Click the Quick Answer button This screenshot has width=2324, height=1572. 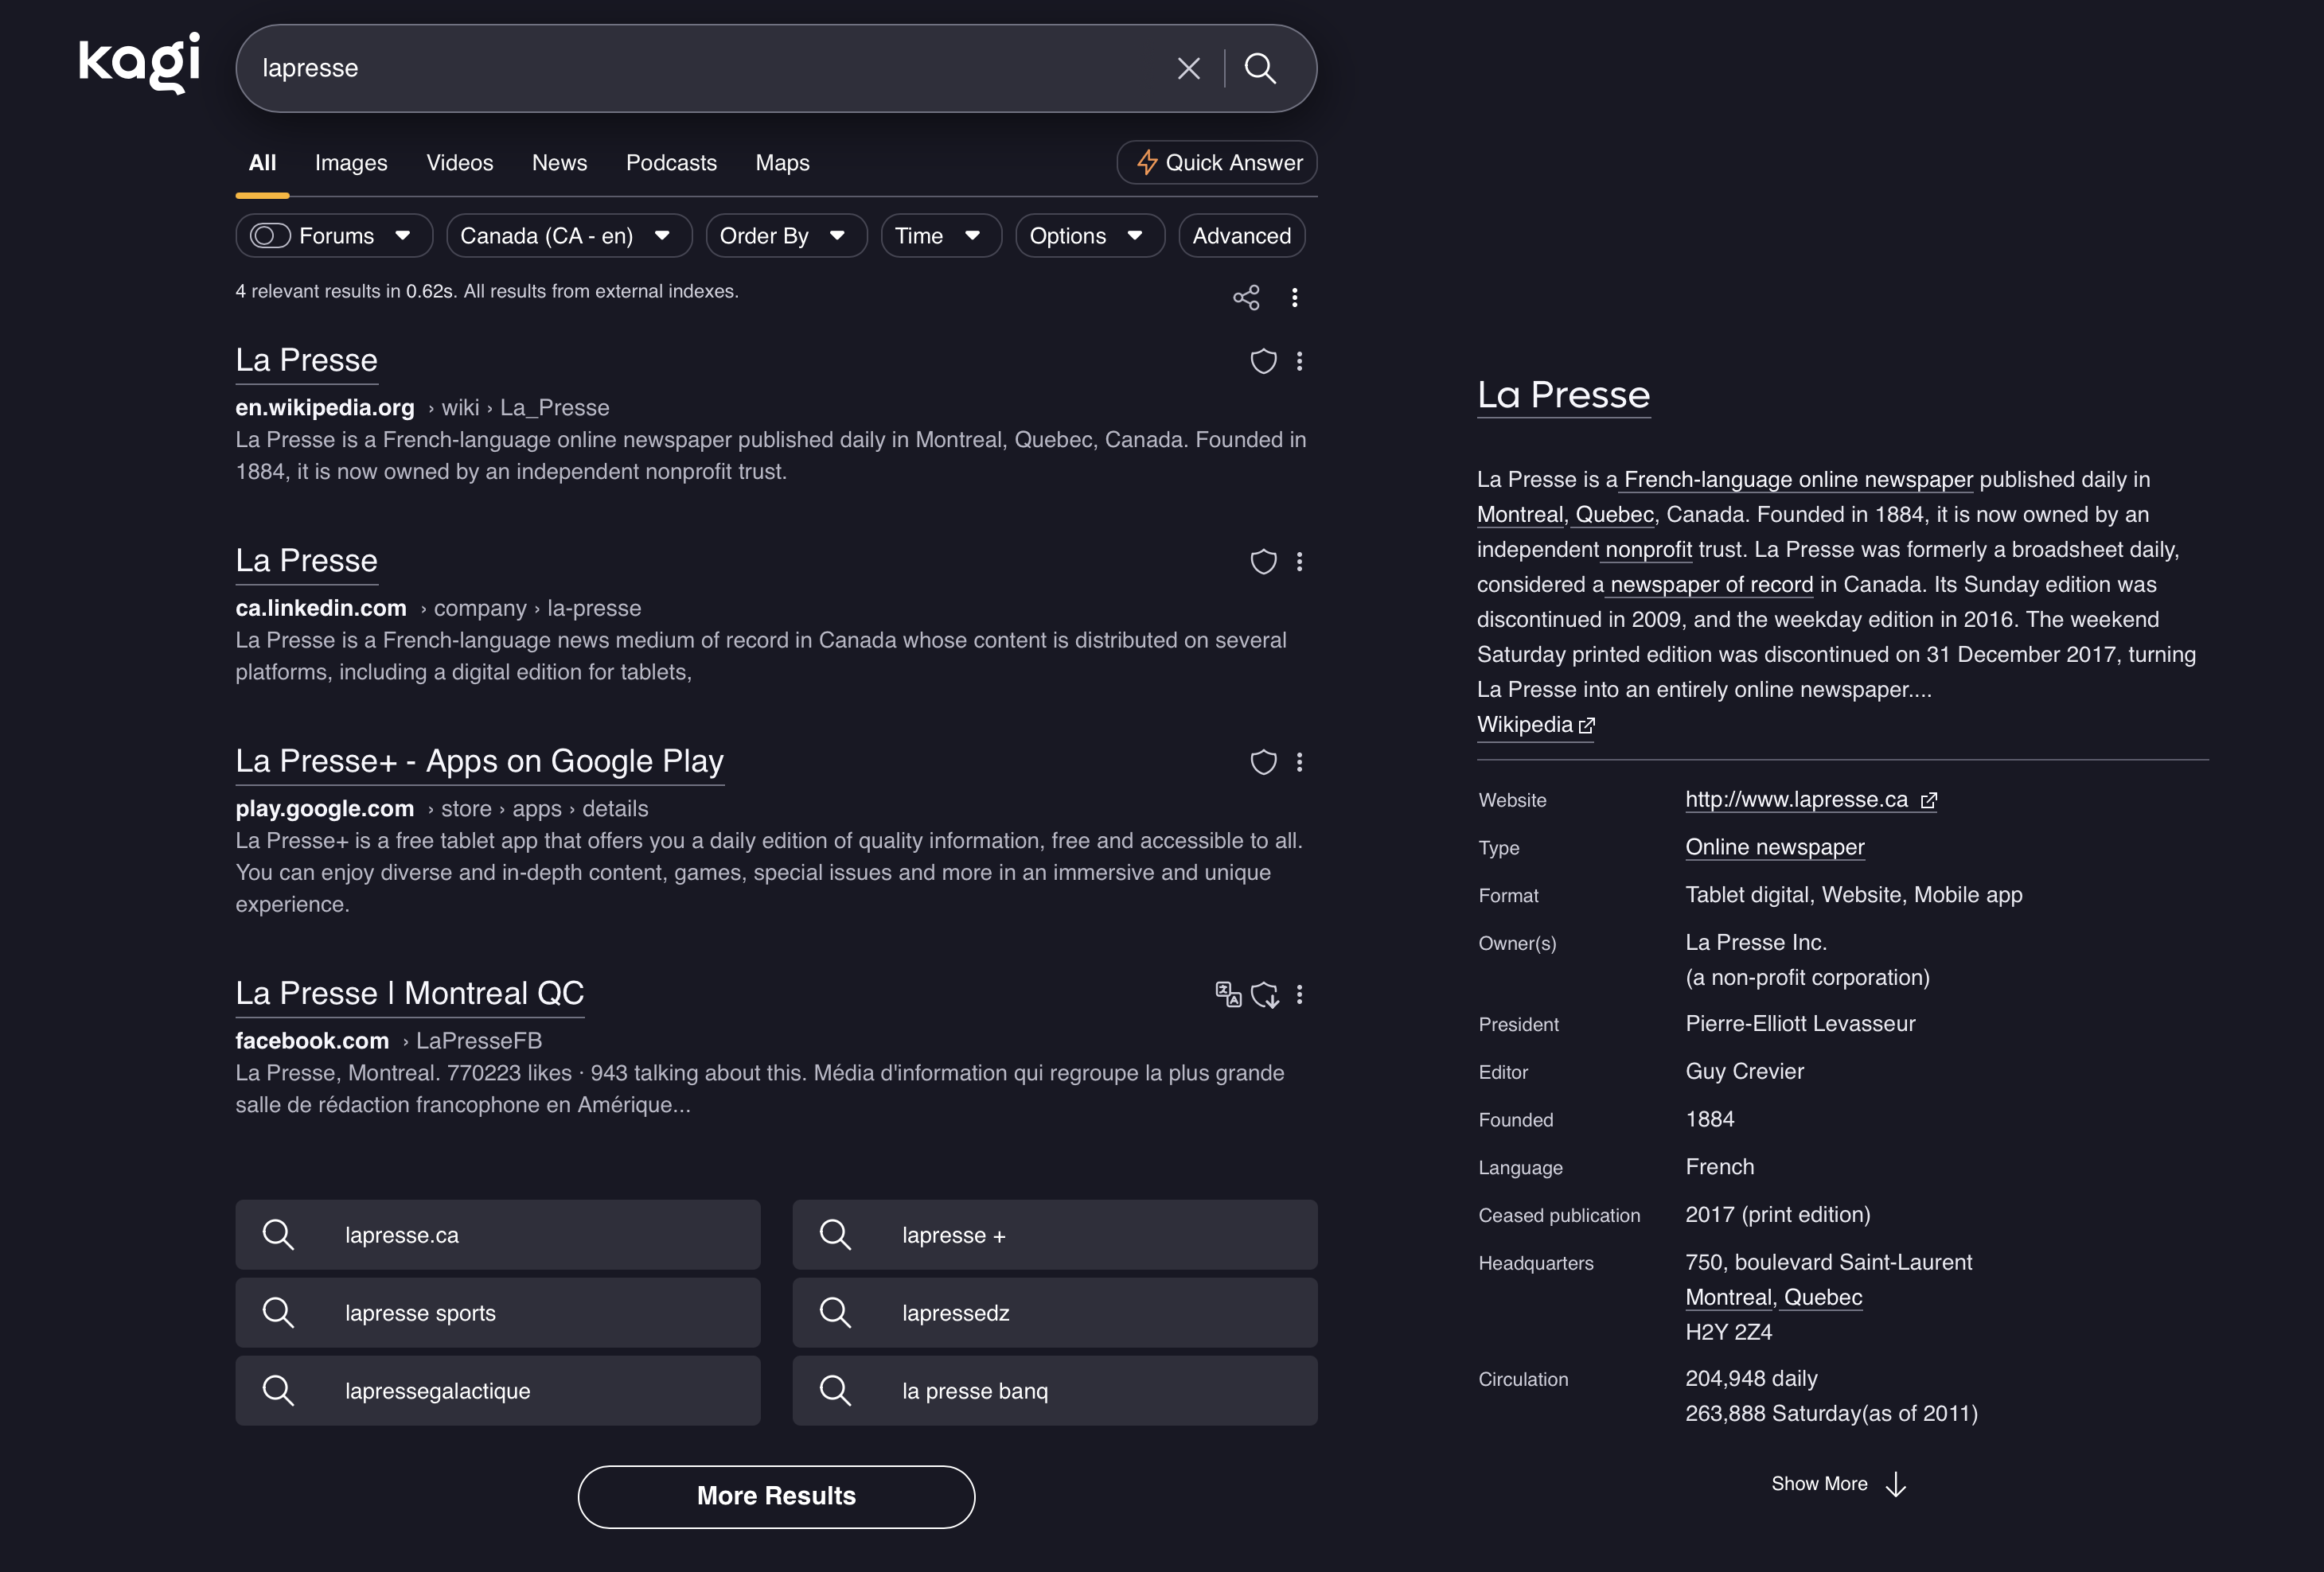pyautogui.click(x=1217, y=163)
